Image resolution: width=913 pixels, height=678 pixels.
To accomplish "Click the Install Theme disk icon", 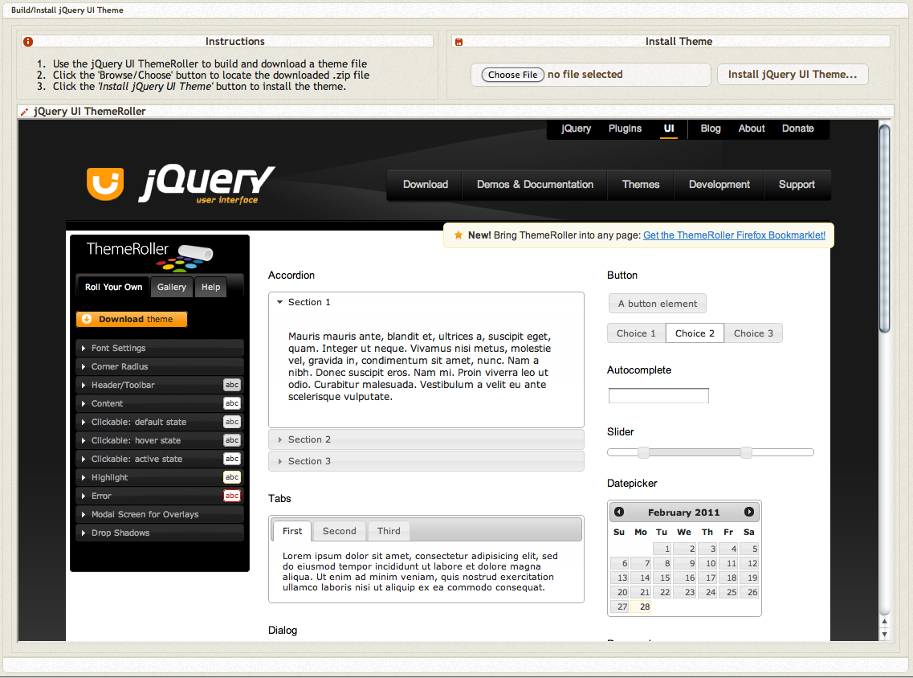I will click(x=459, y=42).
